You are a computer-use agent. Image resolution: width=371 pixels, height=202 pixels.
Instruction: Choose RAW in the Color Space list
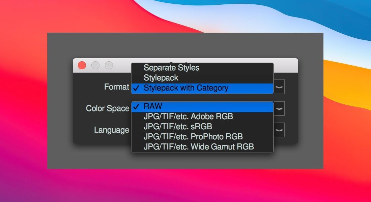click(x=153, y=107)
